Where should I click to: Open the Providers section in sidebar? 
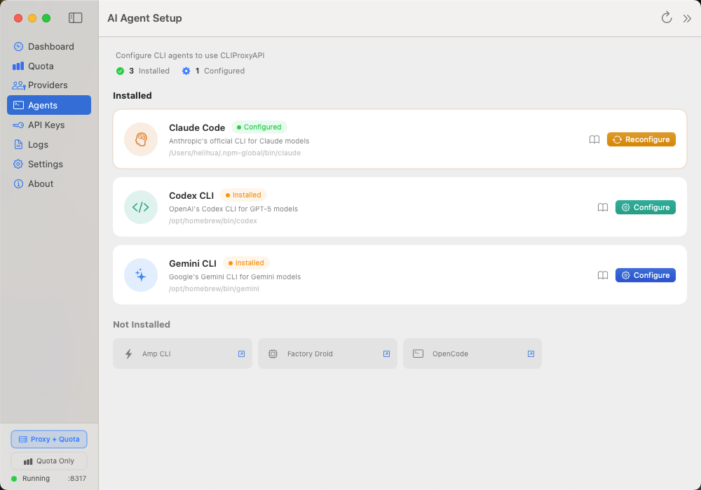[49, 85]
